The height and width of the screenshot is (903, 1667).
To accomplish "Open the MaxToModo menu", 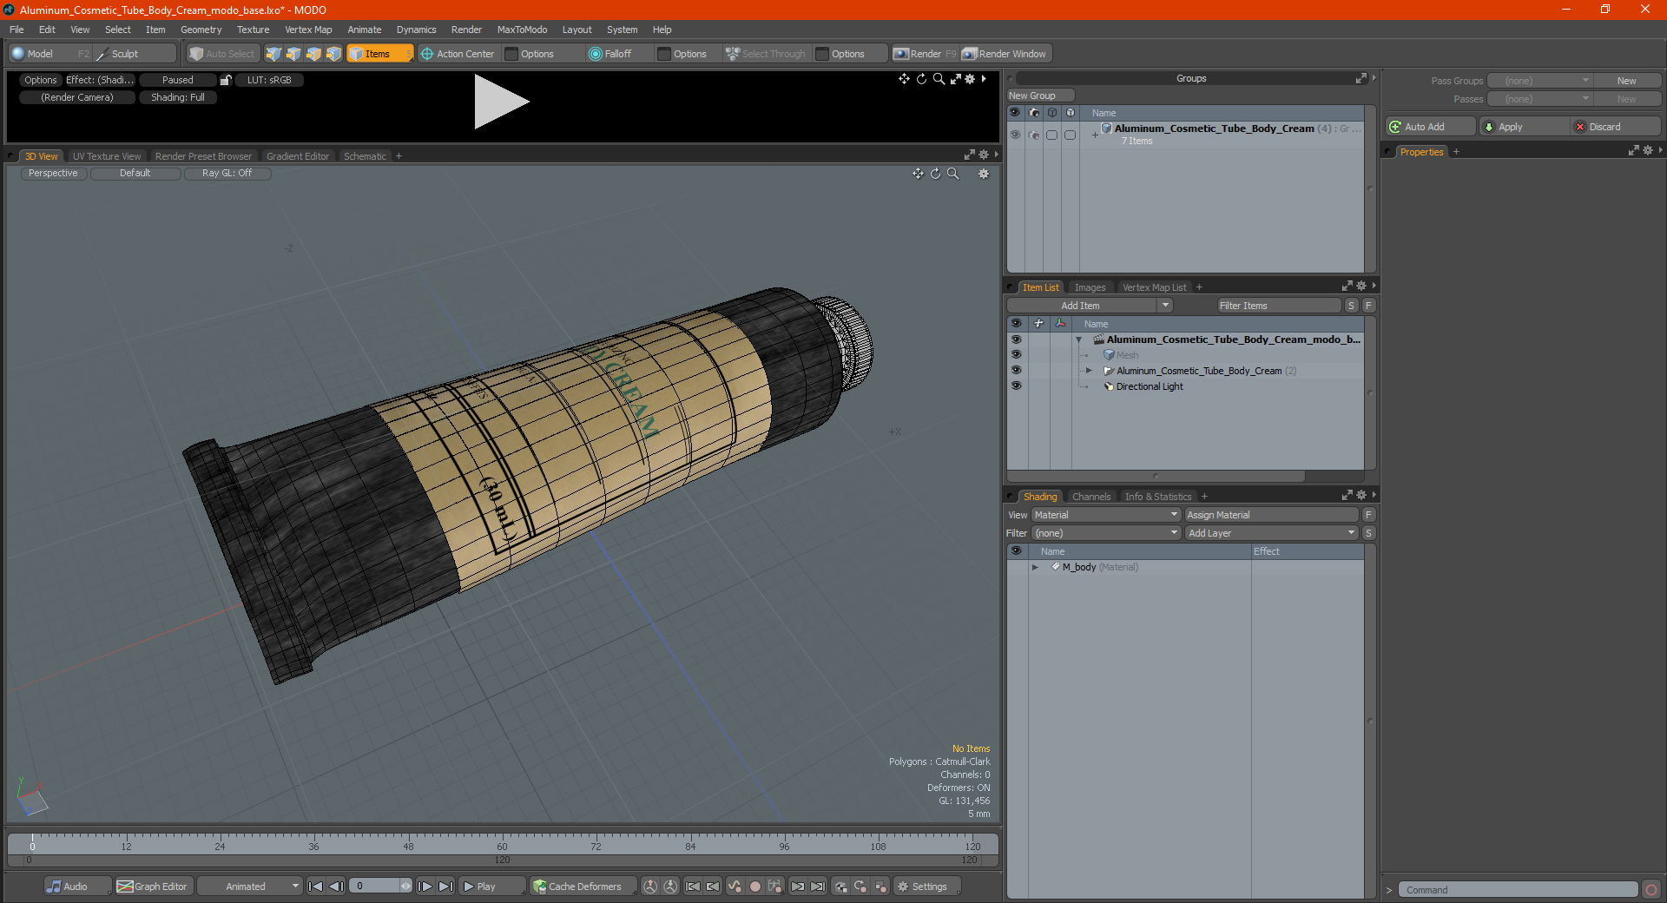I will pyautogui.click(x=522, y=30).
